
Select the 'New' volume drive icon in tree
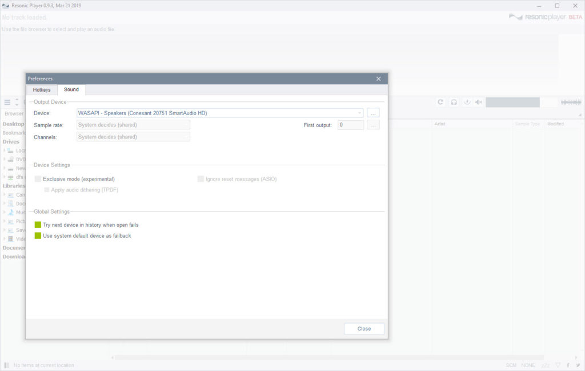click(x=10, y=168)
